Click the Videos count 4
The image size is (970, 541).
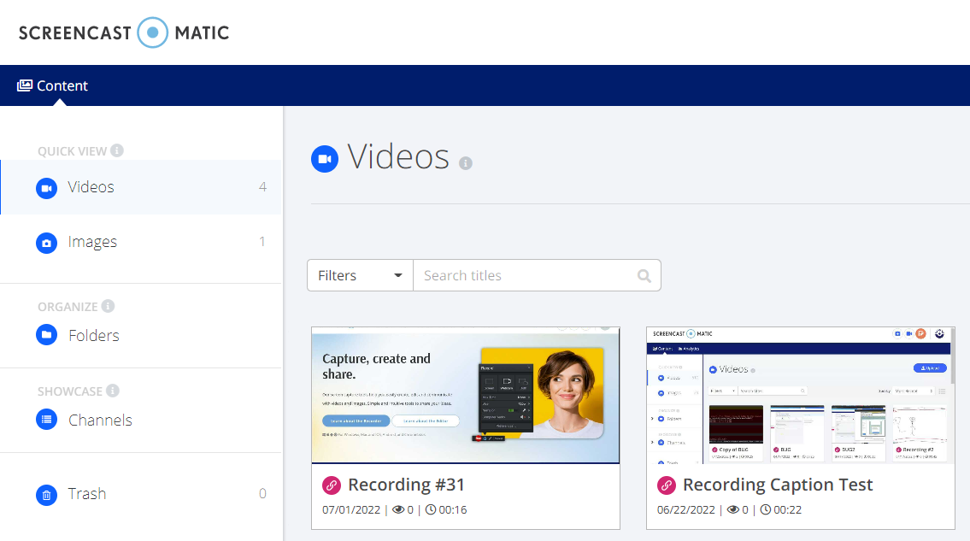(x=263, y=187)
